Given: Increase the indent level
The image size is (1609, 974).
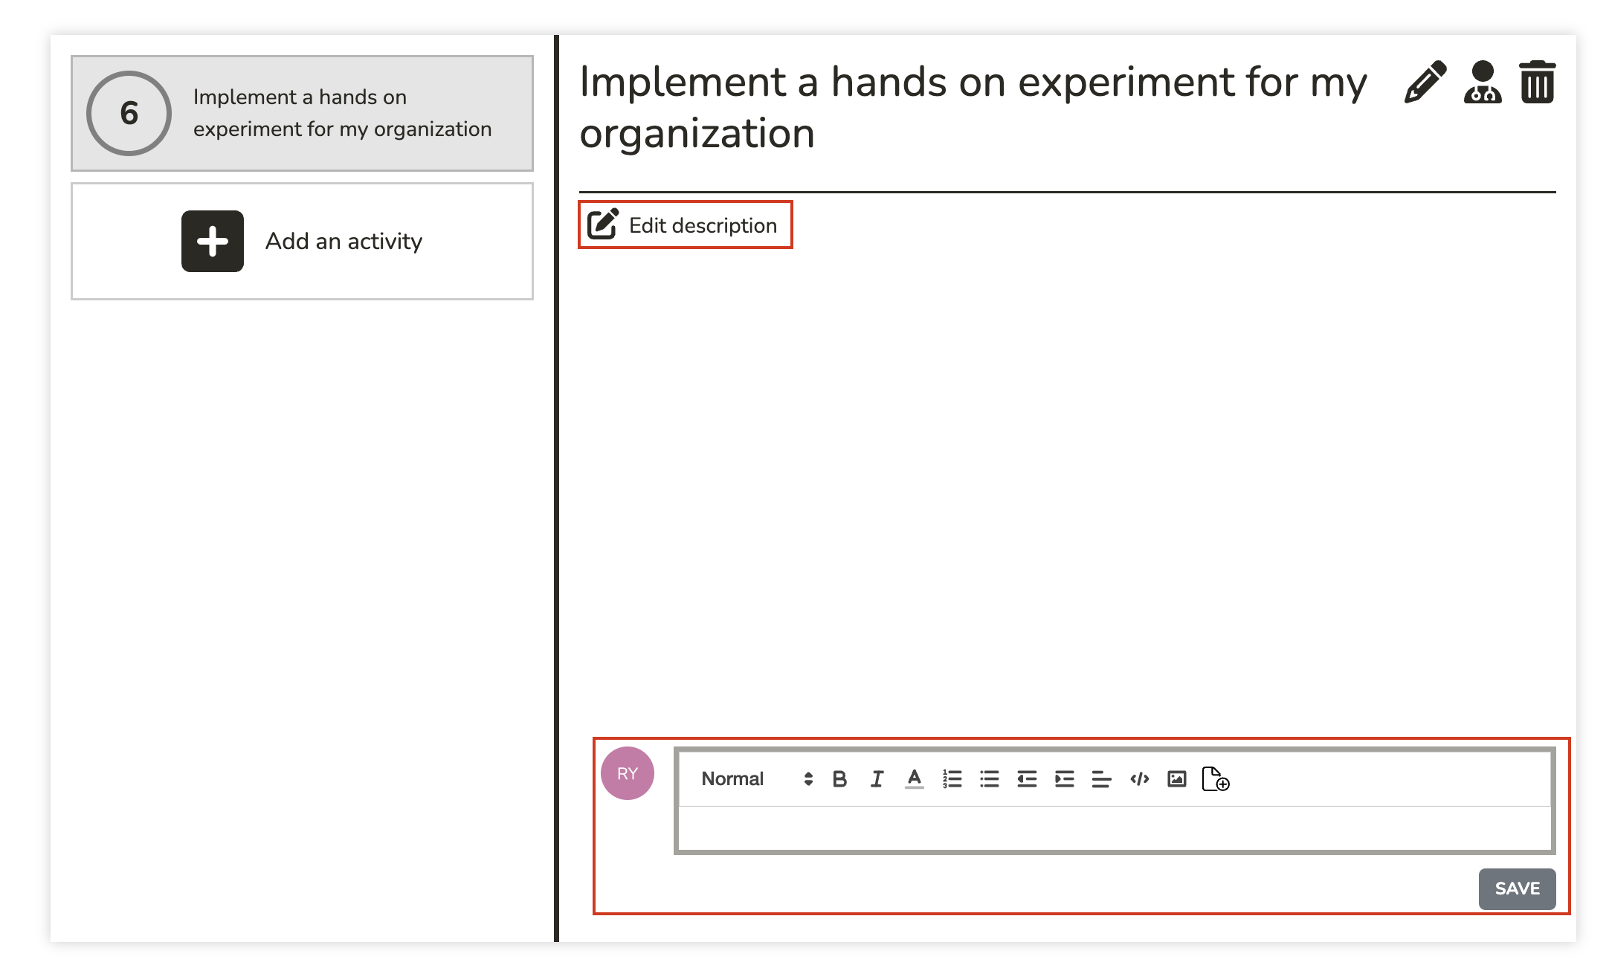Looking at the screenshot, I should [1064, 779].
